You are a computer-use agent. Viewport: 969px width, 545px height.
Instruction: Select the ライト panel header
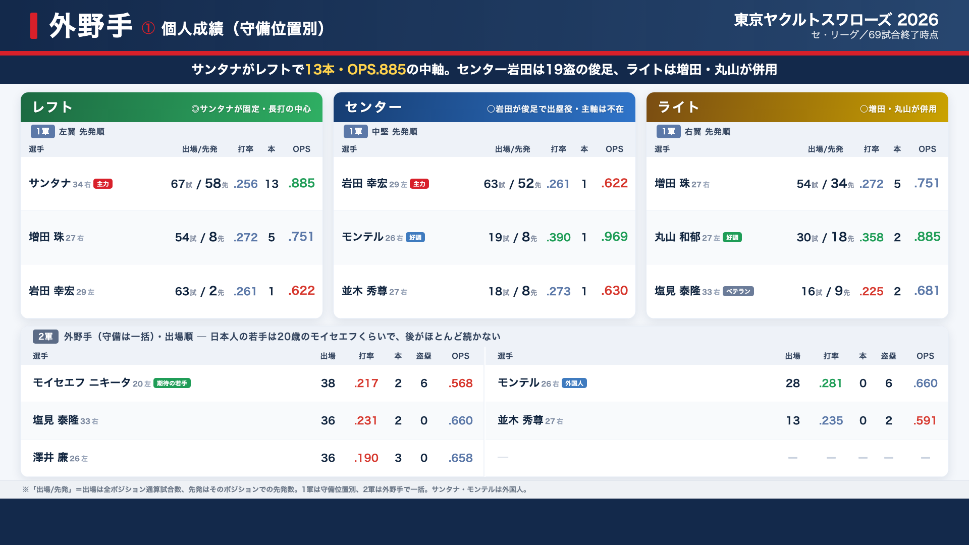[797, 107]
